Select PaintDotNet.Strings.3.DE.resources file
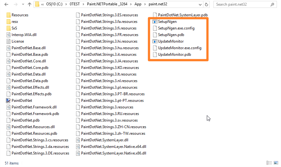 coord(40,153)
